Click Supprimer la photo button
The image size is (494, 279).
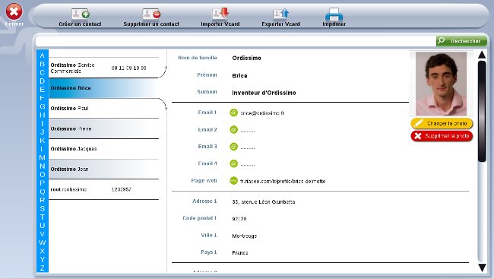pyautogui.click(x=442, y=136)
